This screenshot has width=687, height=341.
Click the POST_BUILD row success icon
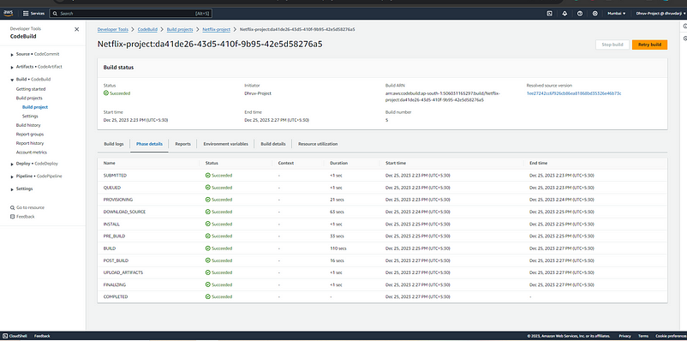click(x=207, y=260)
